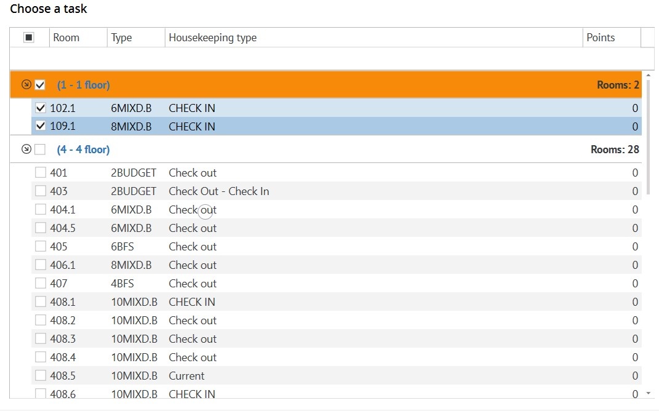The width and height of the screenshot is (659, 411).
Task: Click the (4 - 4 floor) group label
Action: click(x=83, y=150)
